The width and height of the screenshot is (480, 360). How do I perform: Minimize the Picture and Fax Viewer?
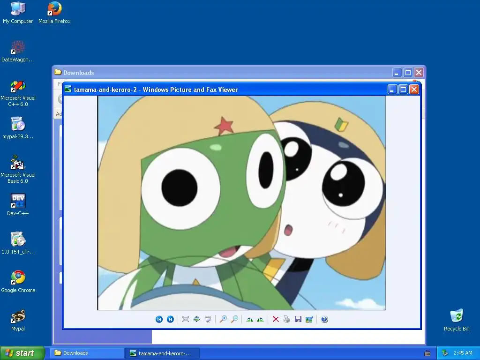[x=392, y=90]
